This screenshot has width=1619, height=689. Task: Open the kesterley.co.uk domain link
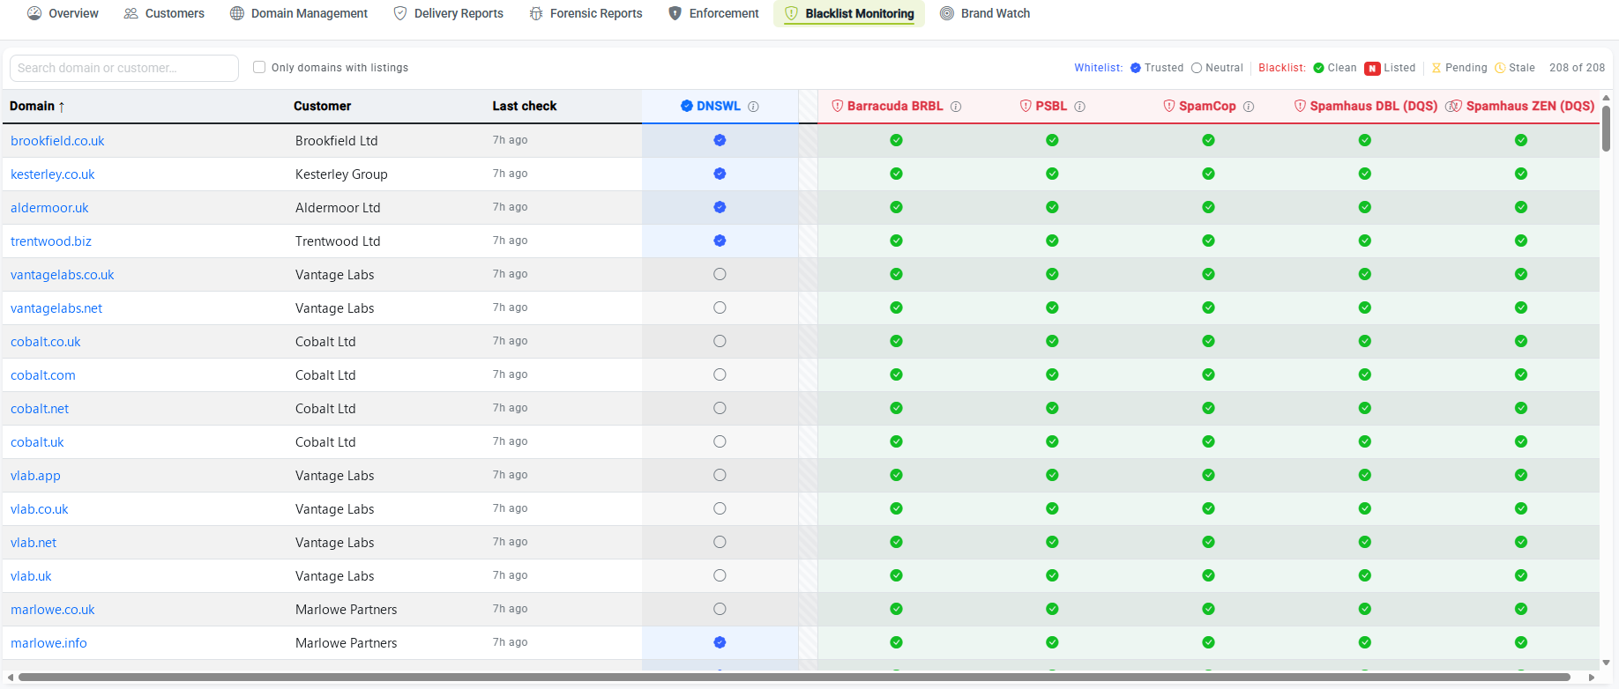coord(53,174)
